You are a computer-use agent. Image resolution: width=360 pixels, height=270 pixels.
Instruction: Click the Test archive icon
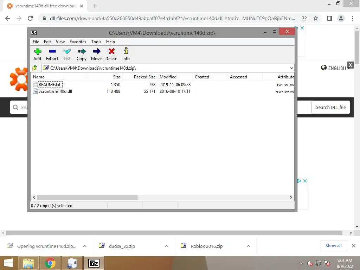point(67,51)
